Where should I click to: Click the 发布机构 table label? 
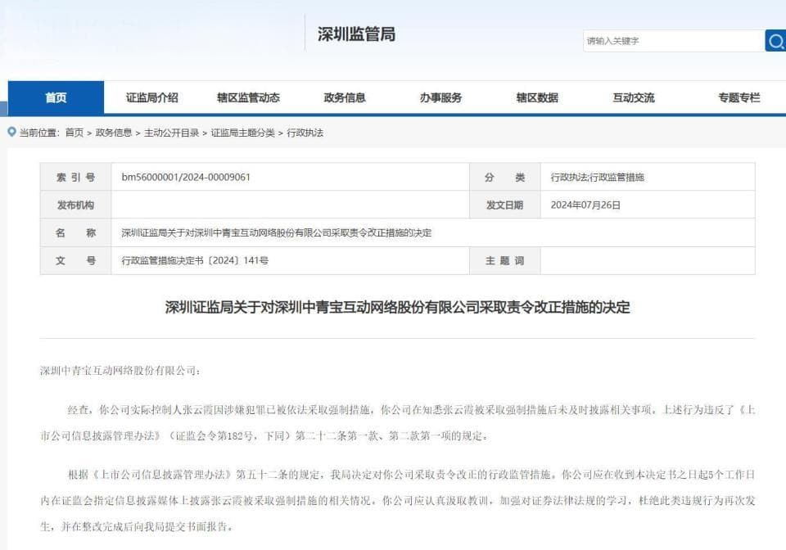(x=75, y=205)
